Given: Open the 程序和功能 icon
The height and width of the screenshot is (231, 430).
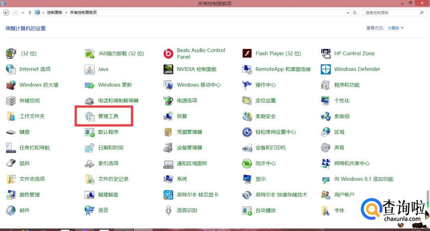Looking at the screenshot, I should tap(326, 85).
